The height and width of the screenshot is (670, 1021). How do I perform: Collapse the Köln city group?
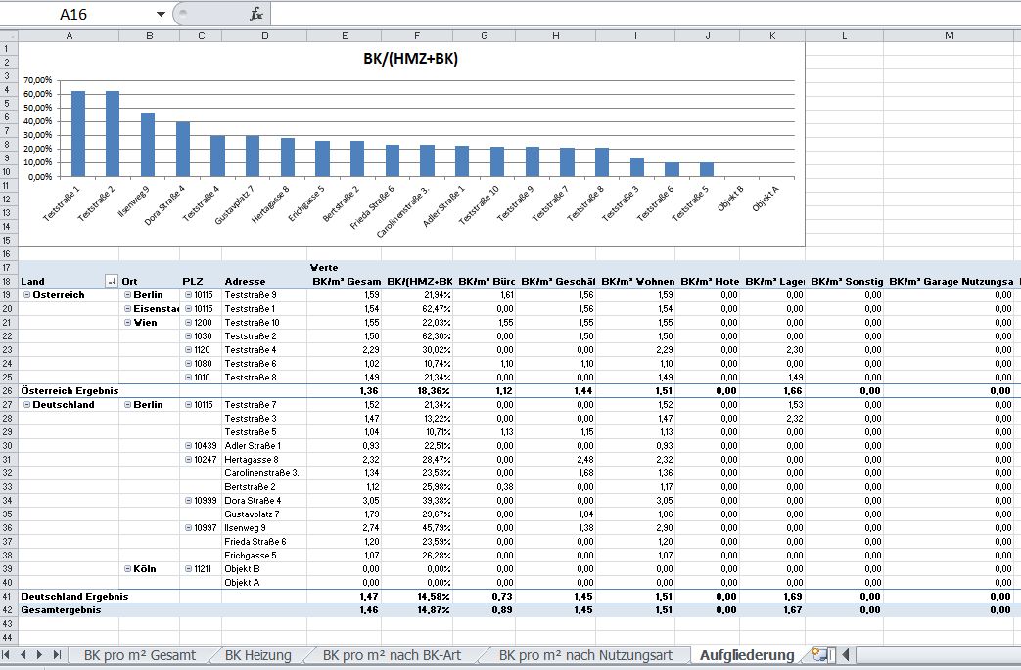(x=127, y=568)
